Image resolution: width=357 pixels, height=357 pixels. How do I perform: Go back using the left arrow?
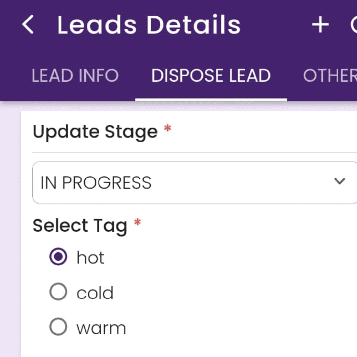28,25
